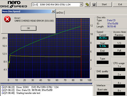
Task: Click the refresh drive icon in toolbar
Action: click(x=87, y=4)
